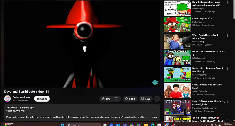Open 'Cridab 2! (sort of..)' video title
Image resolution: width=235 pixels, height=126 pixels.
[202, 19]
